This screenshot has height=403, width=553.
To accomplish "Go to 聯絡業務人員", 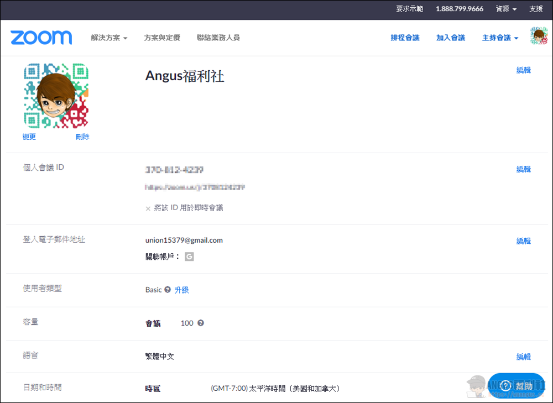I will pyautogui.click(x=218, y=38).
